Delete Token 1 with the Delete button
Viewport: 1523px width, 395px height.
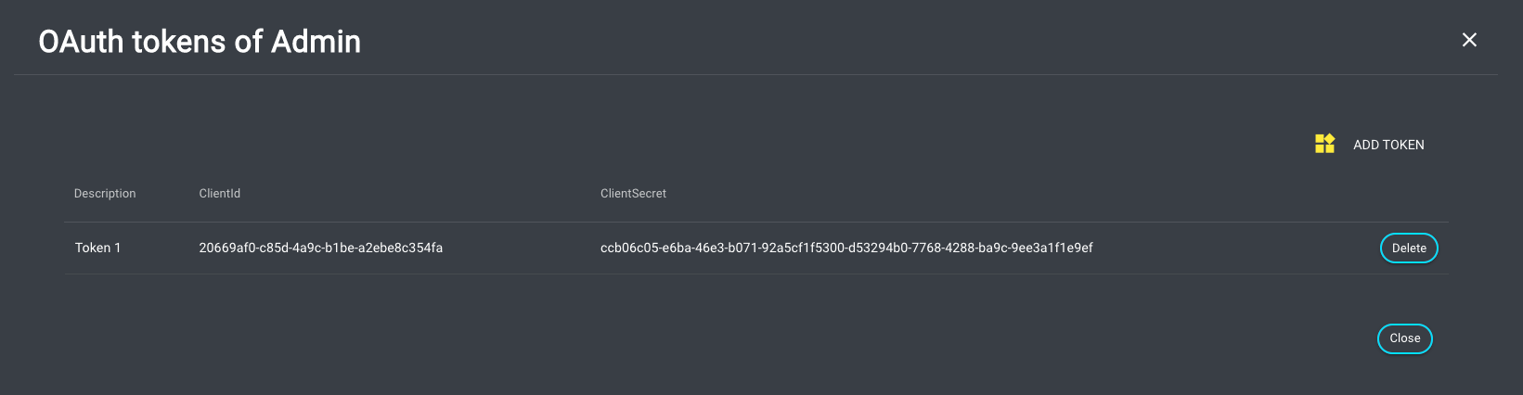pos(1408,248)
